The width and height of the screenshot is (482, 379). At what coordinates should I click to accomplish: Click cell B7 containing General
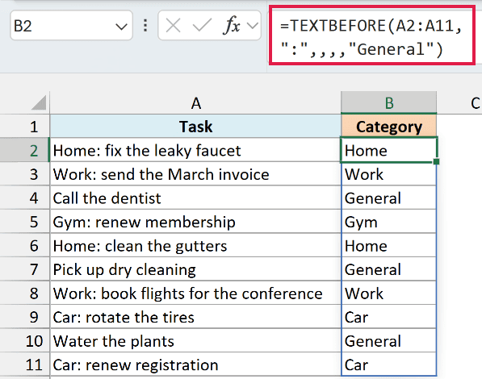pos(389,269)
